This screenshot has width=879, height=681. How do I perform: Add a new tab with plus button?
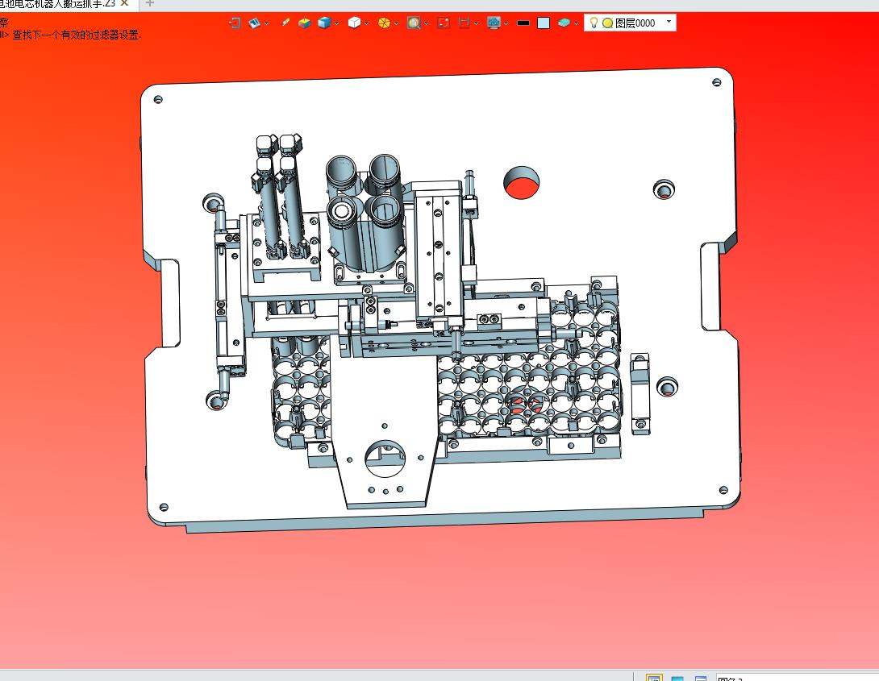tap(150, 3)
